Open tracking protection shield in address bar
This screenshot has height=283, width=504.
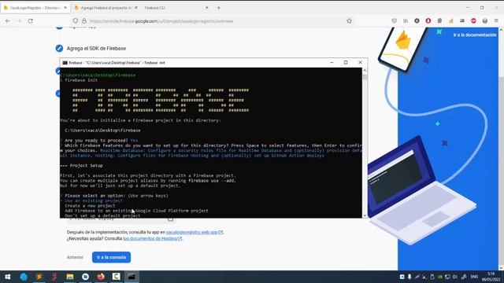coord(76,21)
